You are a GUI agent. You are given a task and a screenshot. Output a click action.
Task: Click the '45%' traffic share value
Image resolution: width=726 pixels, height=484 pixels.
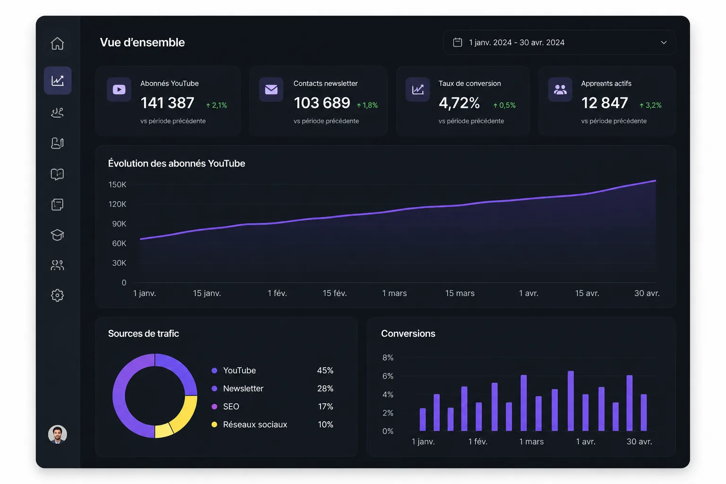point(325,371)
